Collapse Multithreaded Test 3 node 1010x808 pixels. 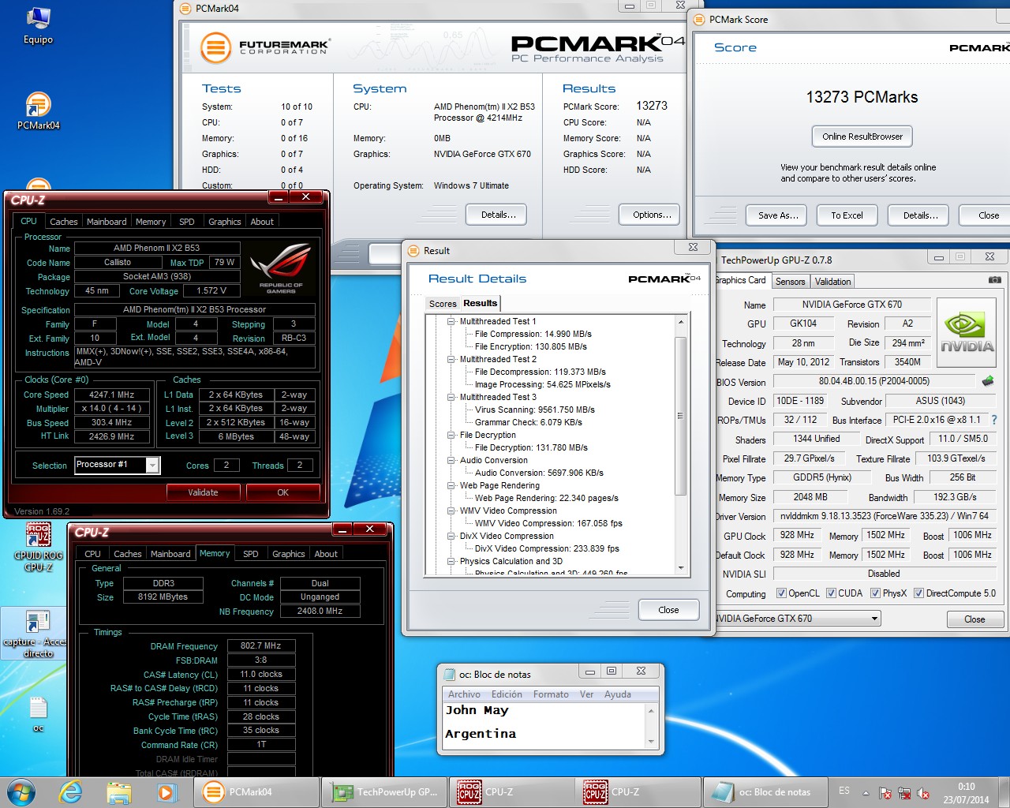[x=451, y=397]
